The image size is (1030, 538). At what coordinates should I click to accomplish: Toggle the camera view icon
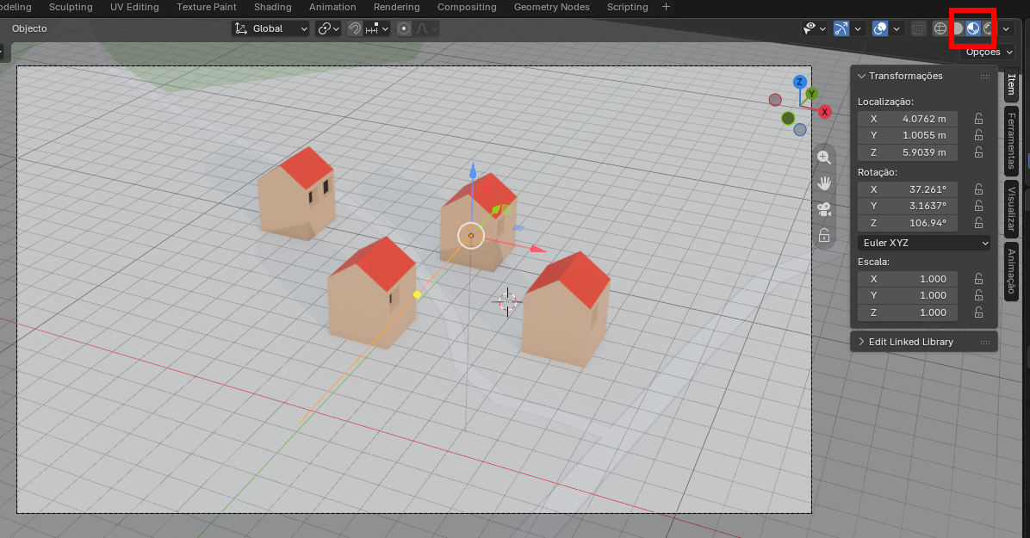[823, 209]
